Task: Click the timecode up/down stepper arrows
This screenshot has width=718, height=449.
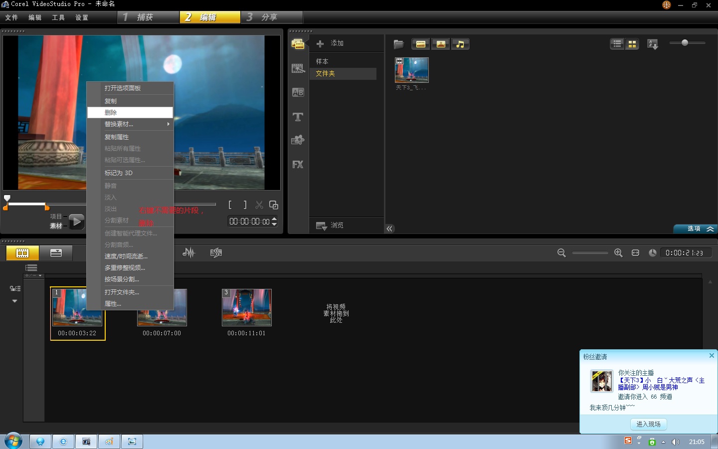Action: (274, 221)
